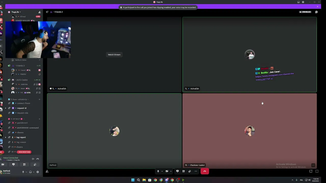Click the noise suppression icon in Voice Connected
The width and height of the screenshot is (326, 183).
click(33, 159)
